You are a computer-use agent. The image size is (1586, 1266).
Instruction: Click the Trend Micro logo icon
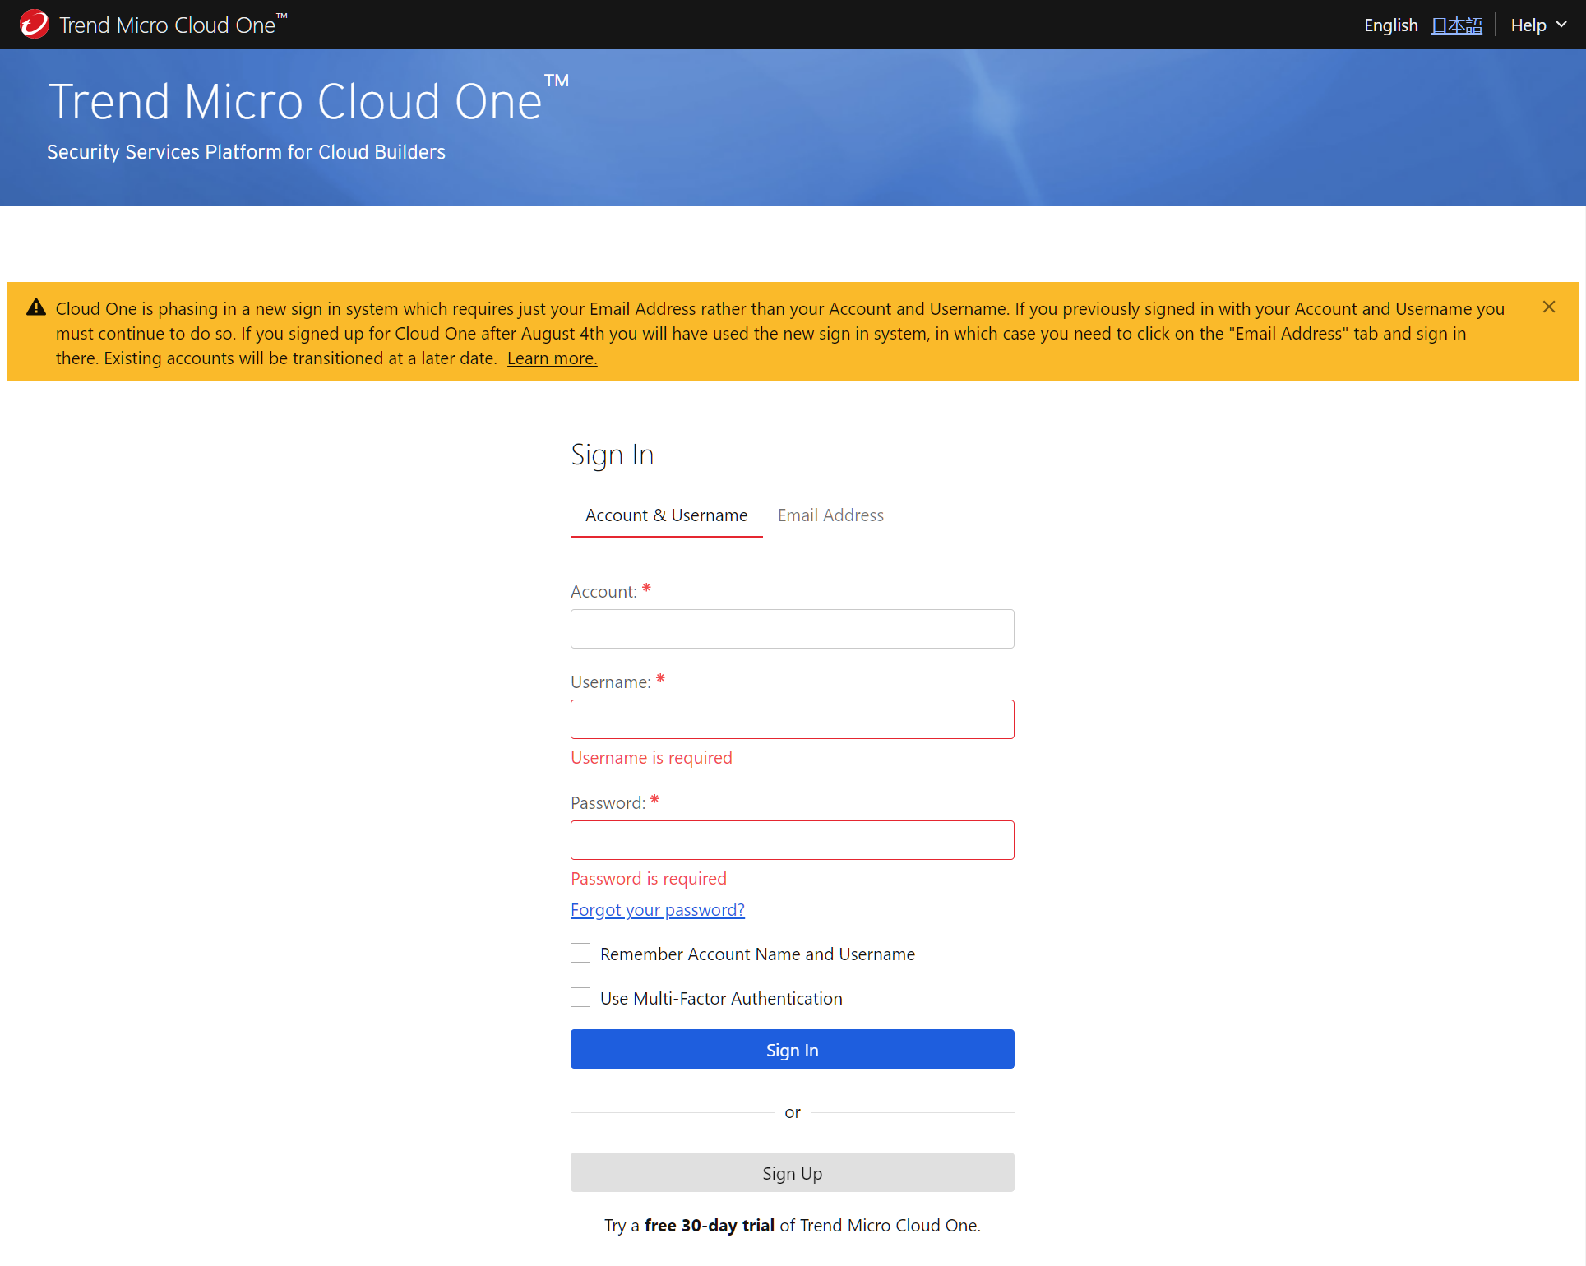tap(33, 24)
